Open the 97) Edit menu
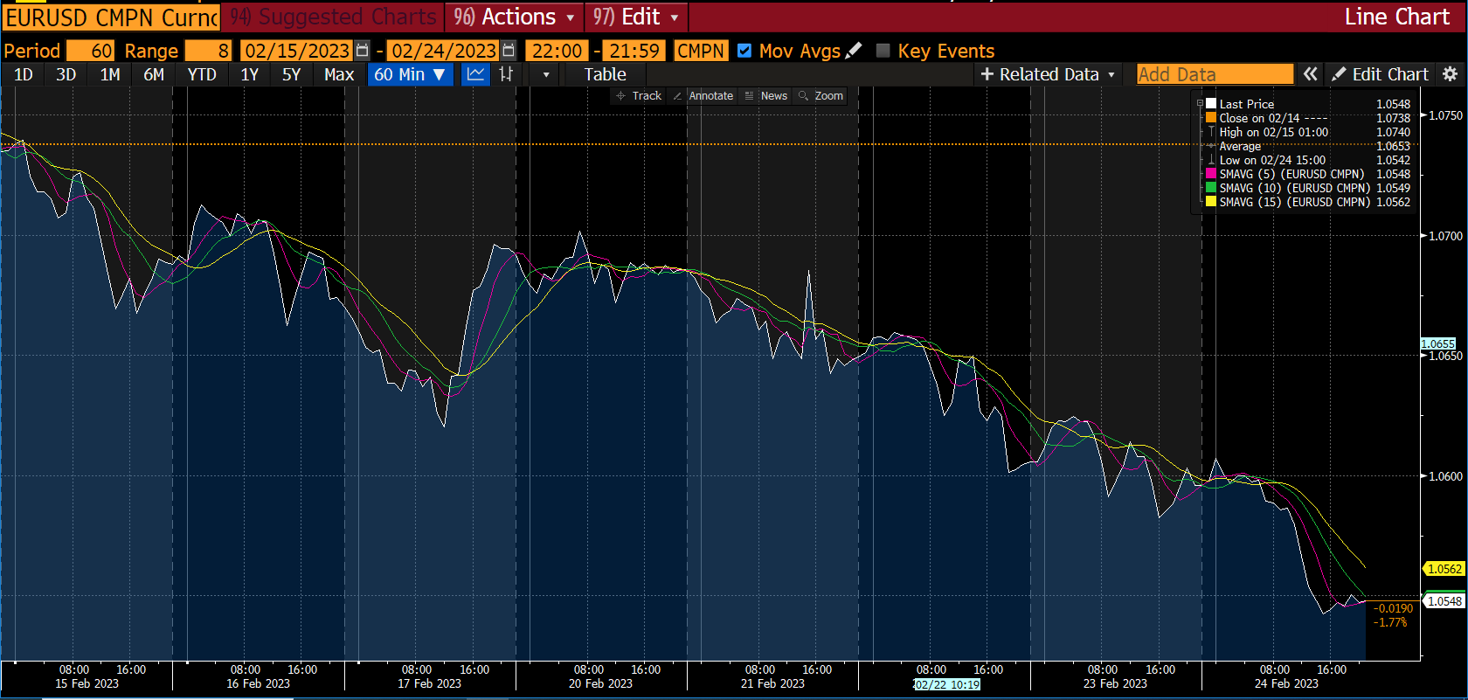 pyautogui.click(x=635, y=17)
